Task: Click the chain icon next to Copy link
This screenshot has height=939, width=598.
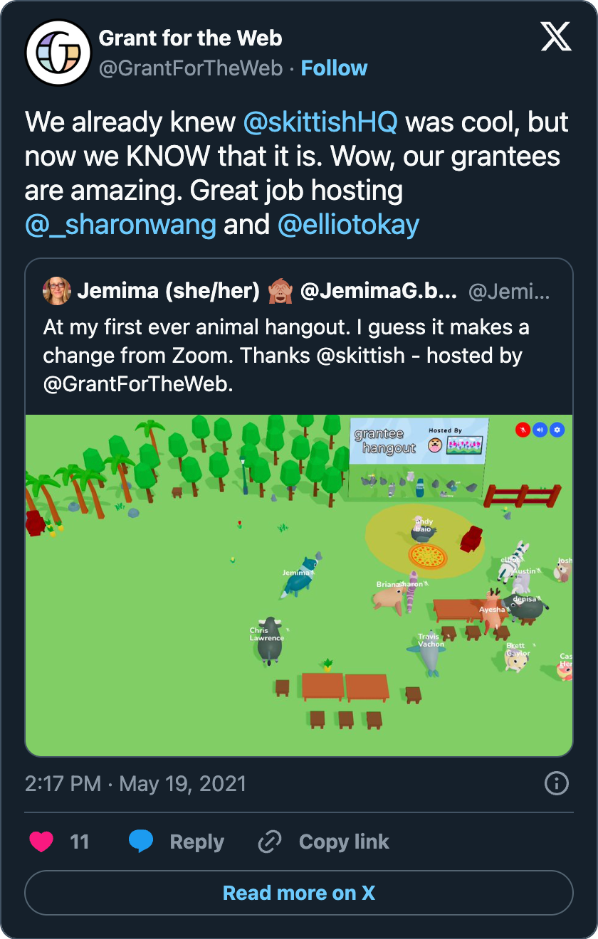Action: pyautogui.click(x=268, y=842)
